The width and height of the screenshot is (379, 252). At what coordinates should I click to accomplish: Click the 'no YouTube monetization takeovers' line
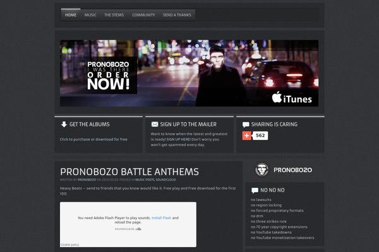point(282,238)
